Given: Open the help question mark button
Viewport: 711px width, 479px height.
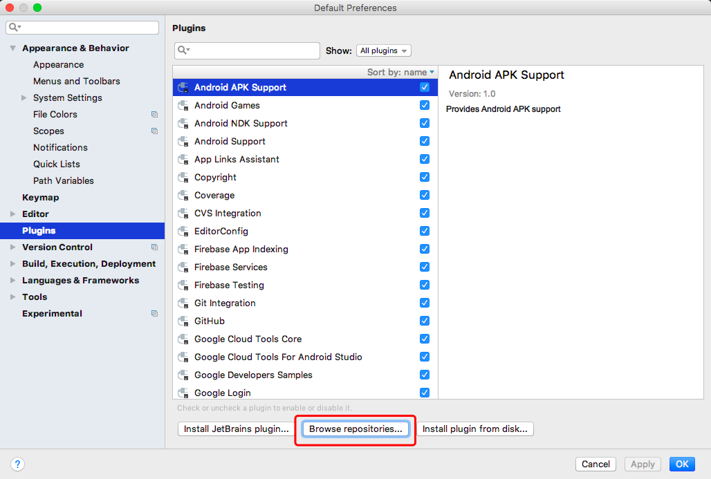Looking at the screenshot, I should tap(17, 464).
